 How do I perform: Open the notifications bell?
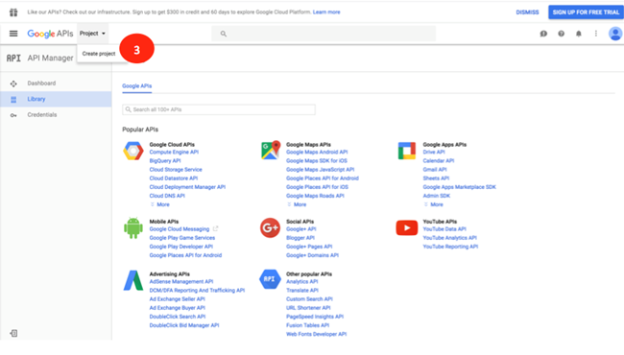pos(579,34)
